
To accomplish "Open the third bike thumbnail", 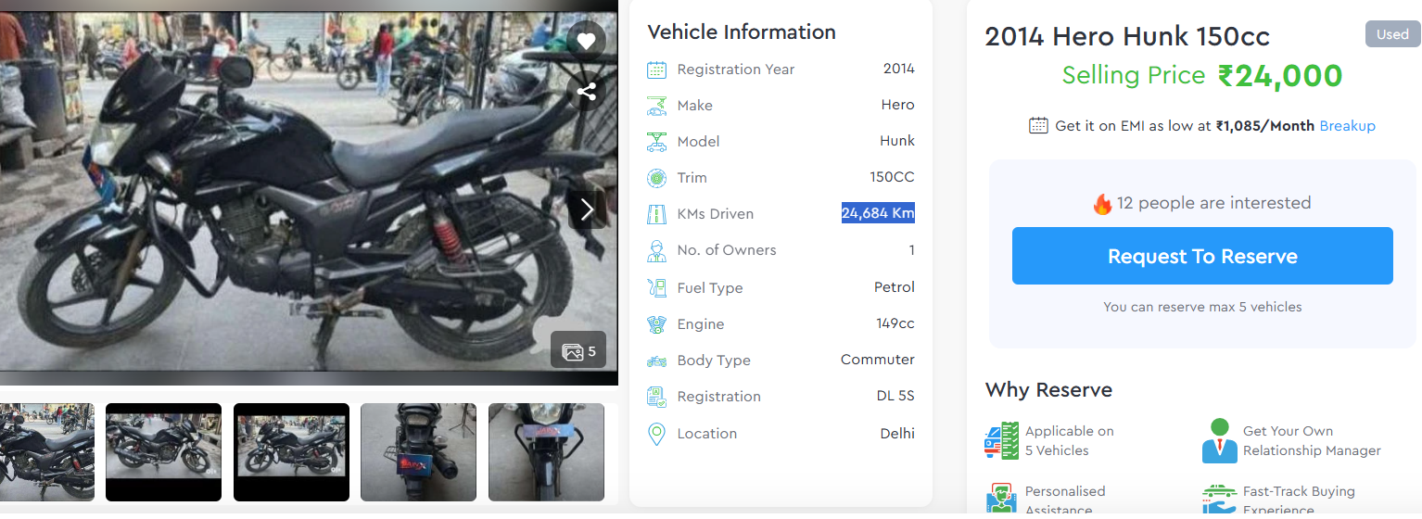I will [x=291, y=452].
